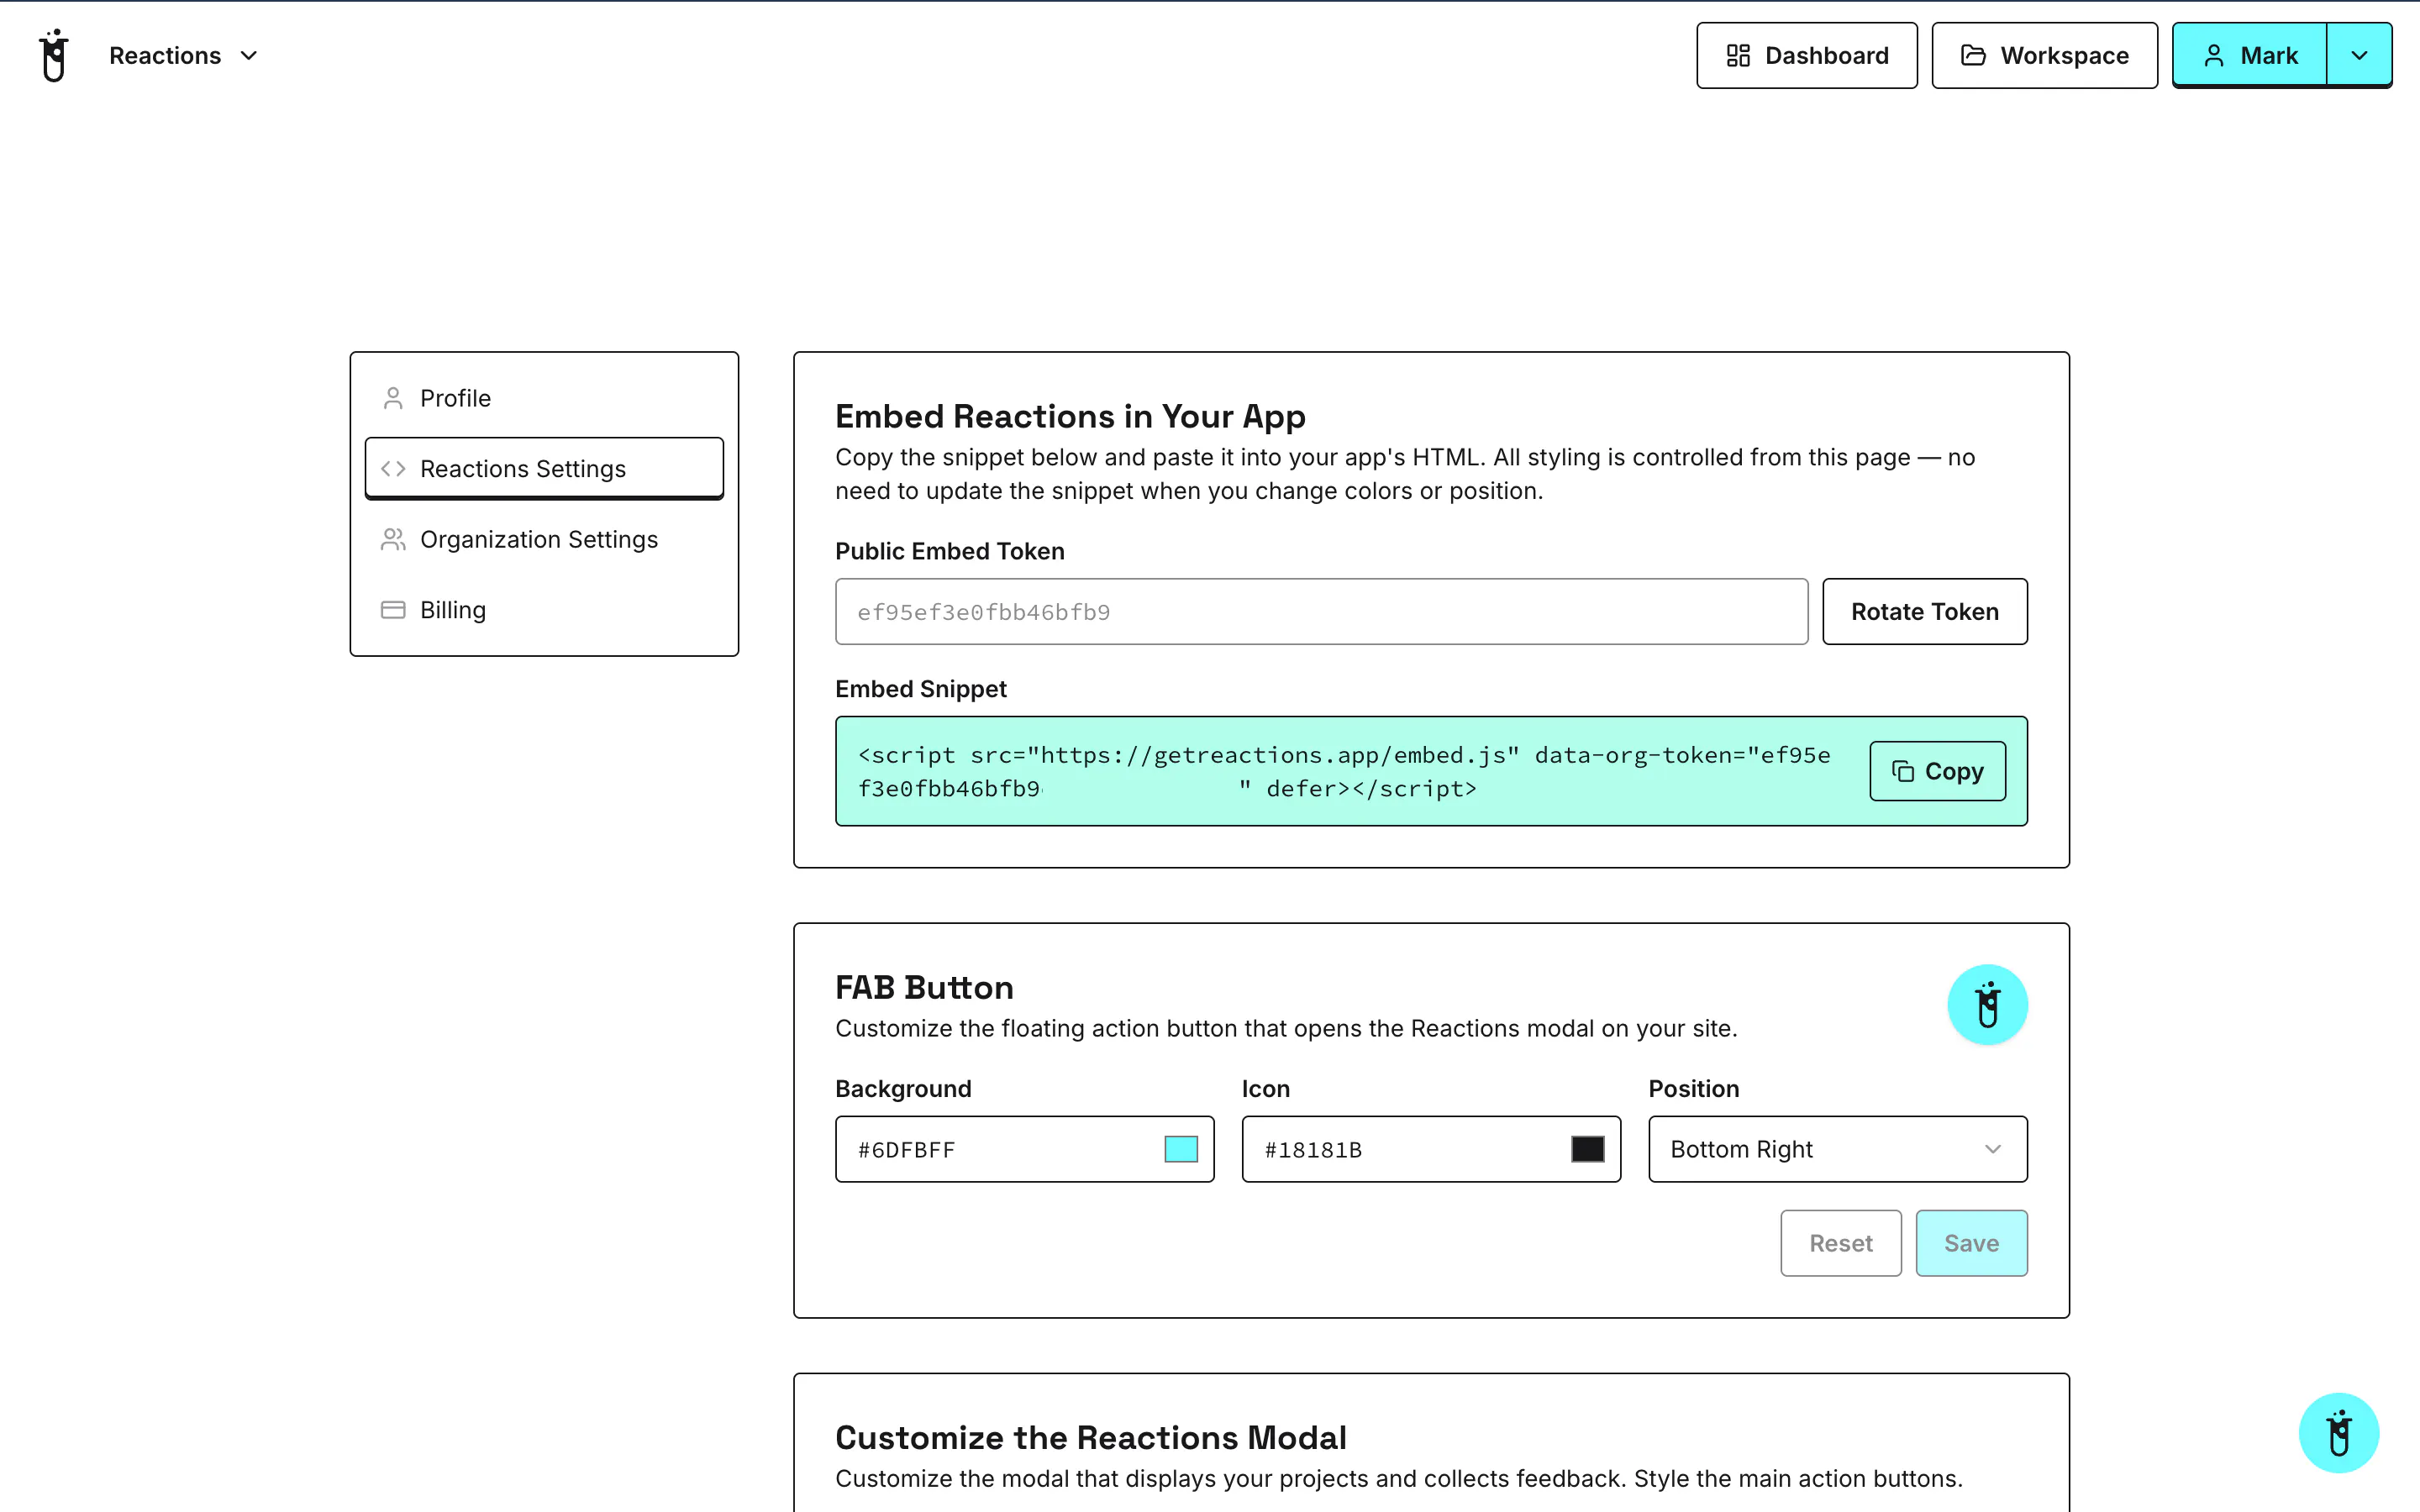Go to the Dashboard
Viewport: 2420px width, 1512px height.
pyautogui.click(x=1806, y=56)
